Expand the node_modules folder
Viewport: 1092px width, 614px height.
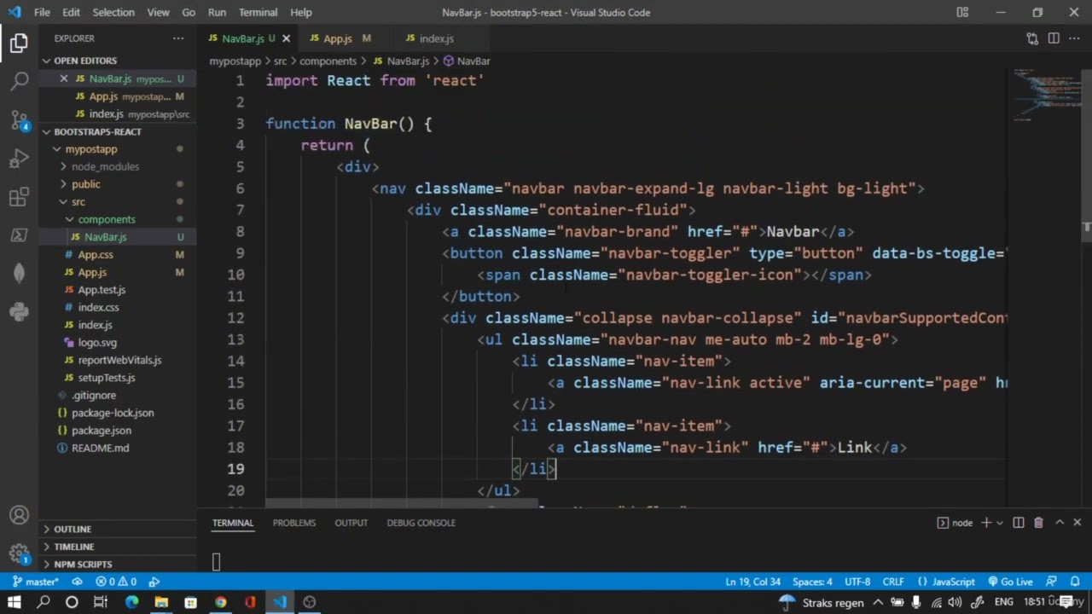coord(63,166)
